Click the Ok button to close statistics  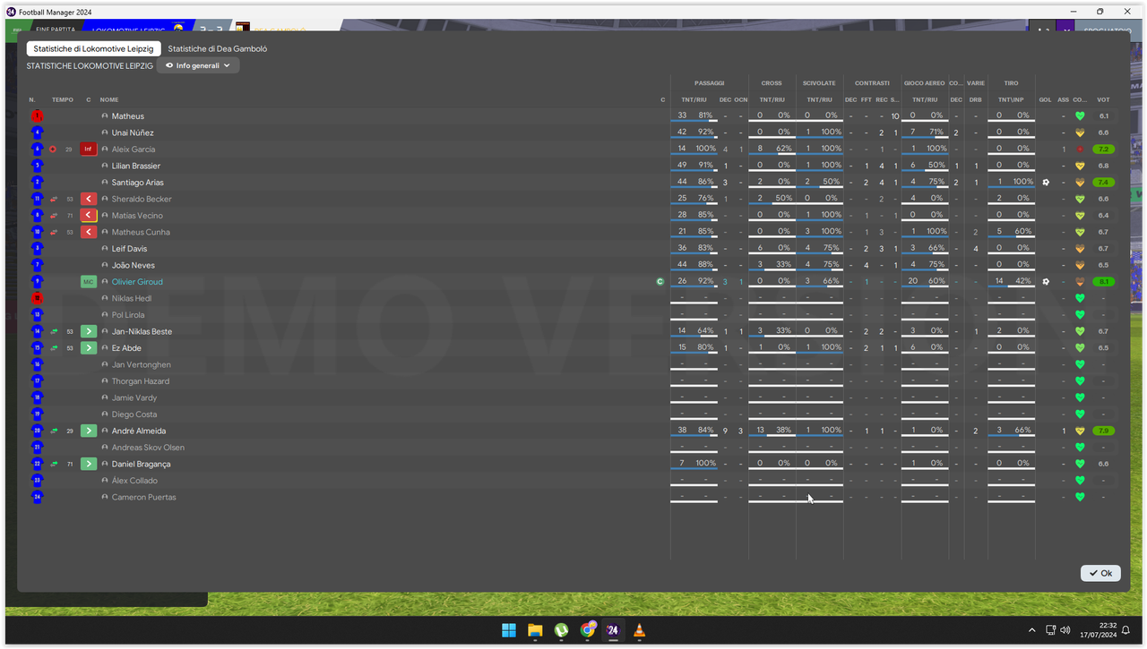tap(1100, 573)
